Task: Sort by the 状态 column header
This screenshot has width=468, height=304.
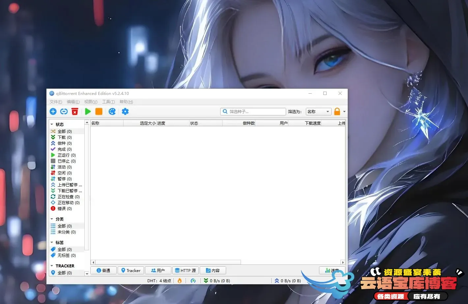Action: pyautogui.click(x=206, y=123)
